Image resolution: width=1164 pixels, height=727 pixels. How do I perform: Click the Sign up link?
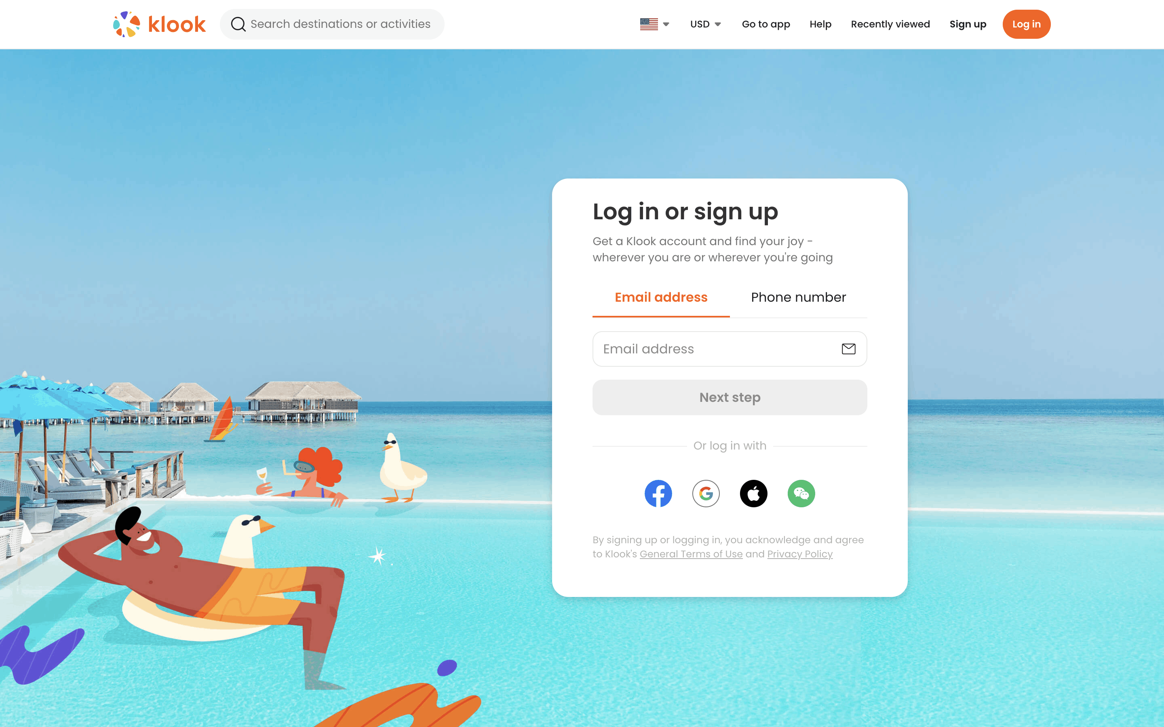[x=968, y=24]
